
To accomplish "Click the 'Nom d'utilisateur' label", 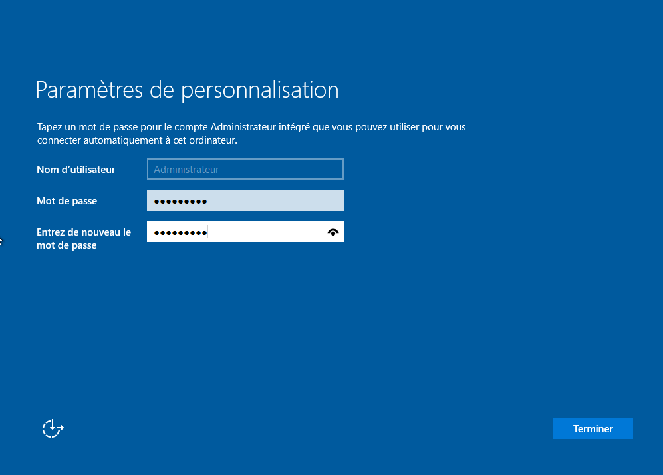I will pyautogui.click(x=76, y=170).
